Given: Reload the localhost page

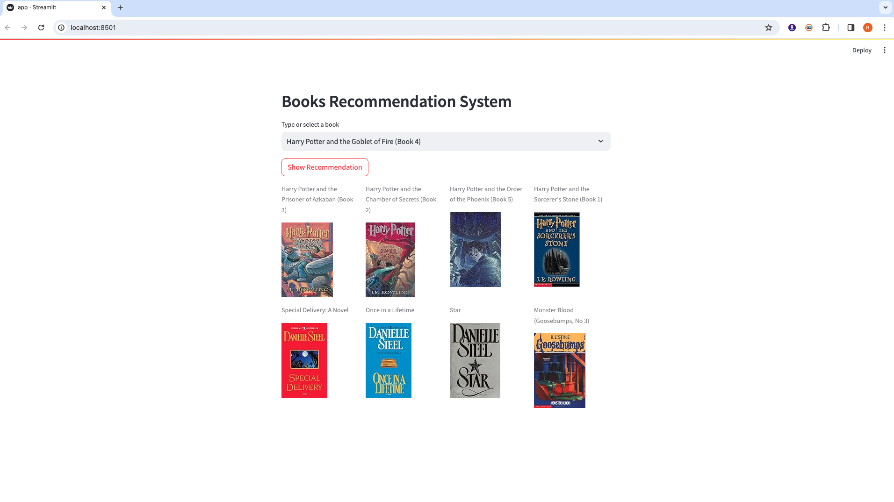Looking at the screenshot, I should pyautogui.click(x=41, y=28).
